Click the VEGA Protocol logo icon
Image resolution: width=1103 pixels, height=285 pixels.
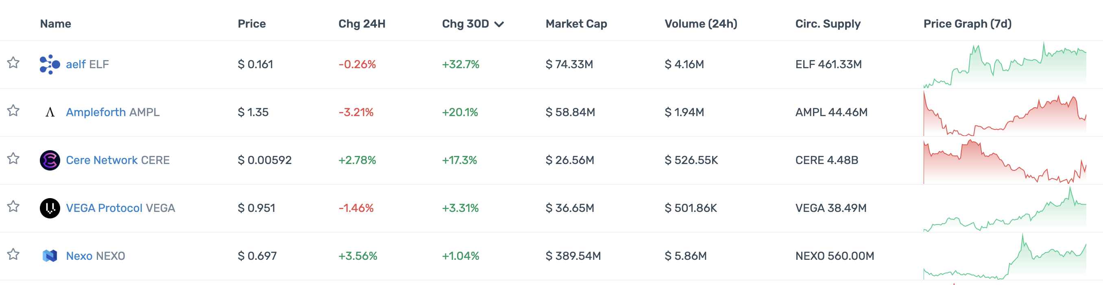point(50,208)
